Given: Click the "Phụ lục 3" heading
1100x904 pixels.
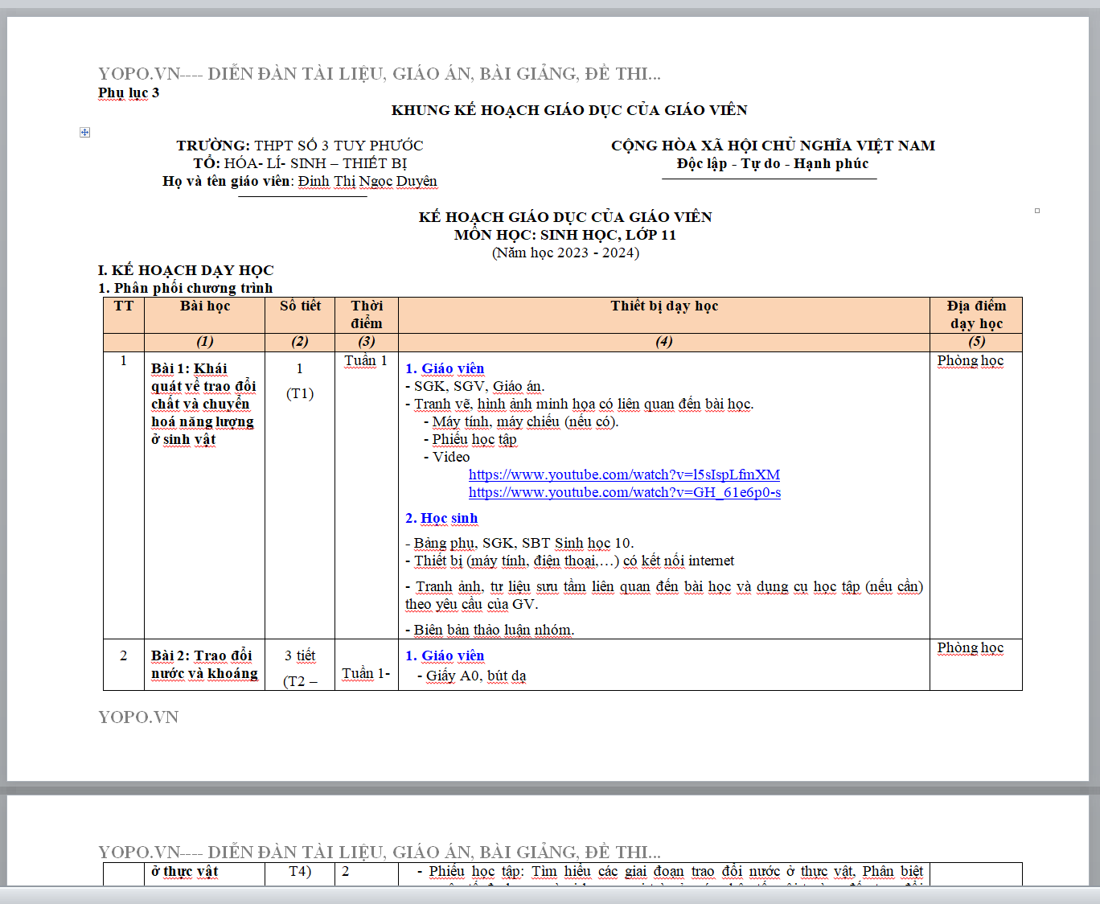Looking at the screenshot, I should point(129,93).
